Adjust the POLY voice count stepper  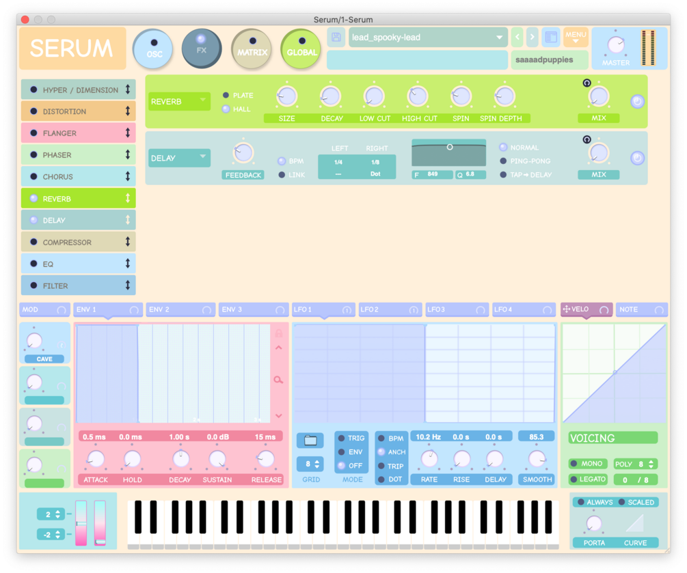pos(635,464)
